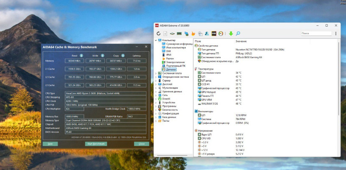Expand the Сервер tree node
Screen dimensions: 346x170
156,81
